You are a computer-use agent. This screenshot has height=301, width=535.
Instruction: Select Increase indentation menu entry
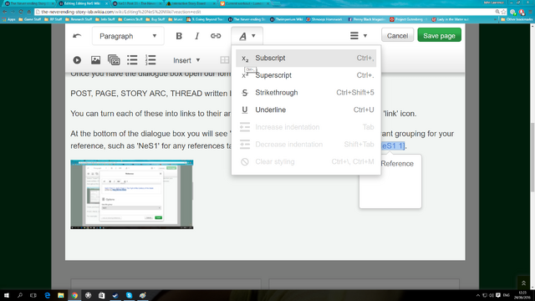pyautogui.click(x=306, y=127)
